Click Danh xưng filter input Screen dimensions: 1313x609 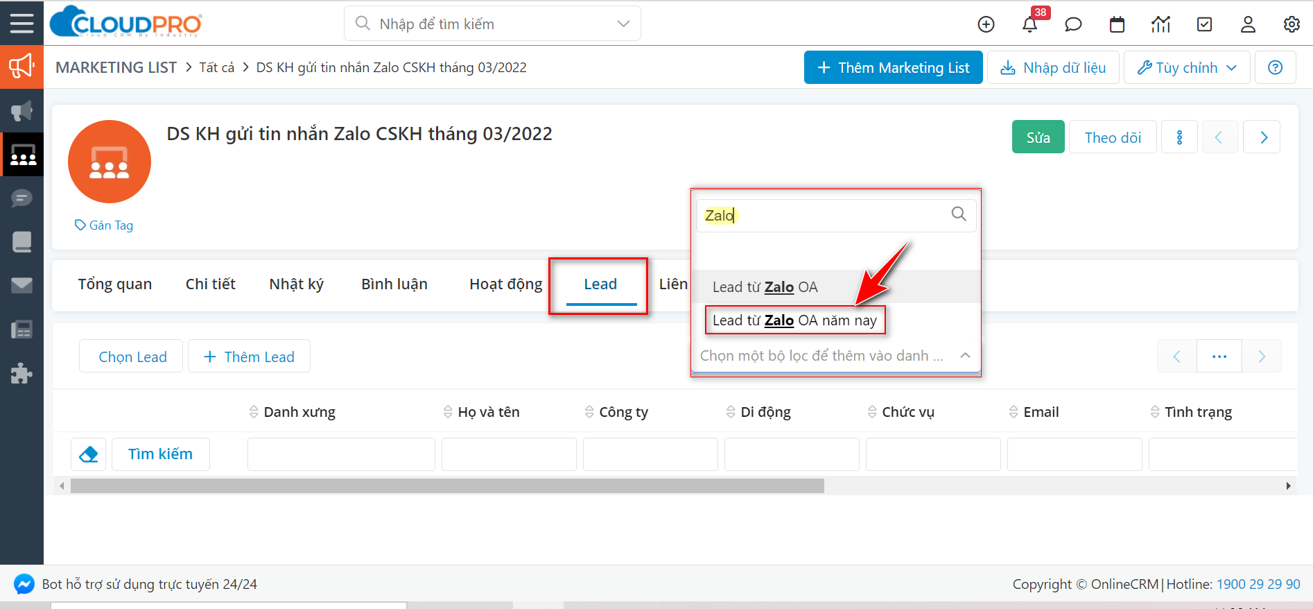(342, 454)
